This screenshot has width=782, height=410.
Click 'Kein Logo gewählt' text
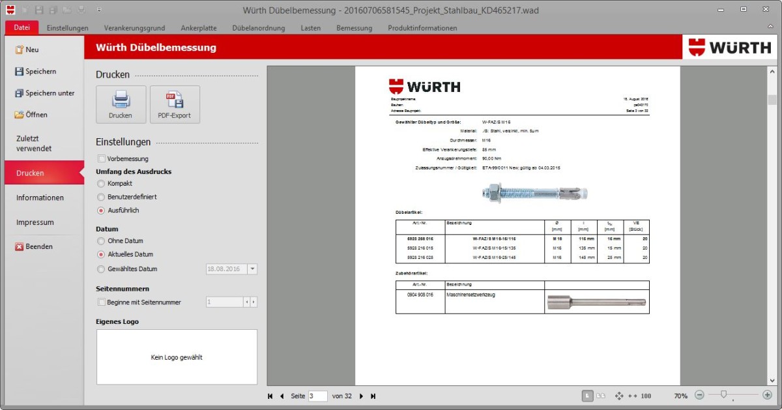pos(177,357)
